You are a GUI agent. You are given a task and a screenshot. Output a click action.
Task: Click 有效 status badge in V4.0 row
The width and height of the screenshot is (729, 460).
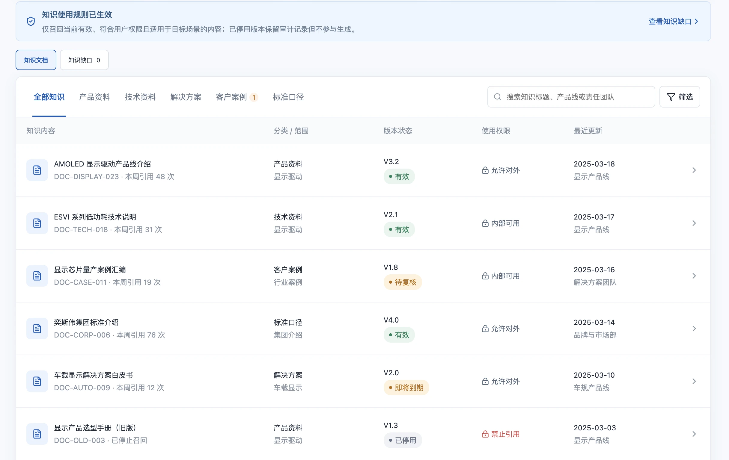coord(399,335)
